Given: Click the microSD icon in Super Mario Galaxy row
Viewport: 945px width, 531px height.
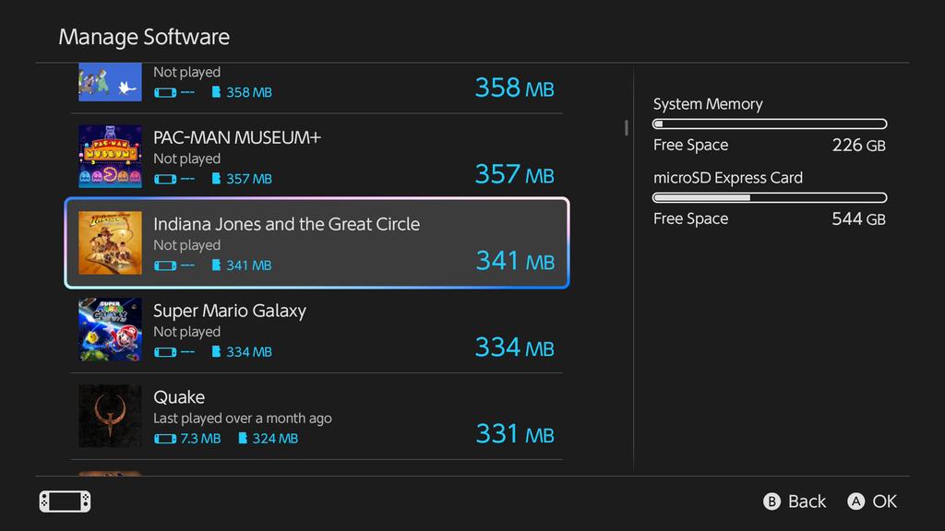Looking at the screenshot, I should (x=216, y=351).
